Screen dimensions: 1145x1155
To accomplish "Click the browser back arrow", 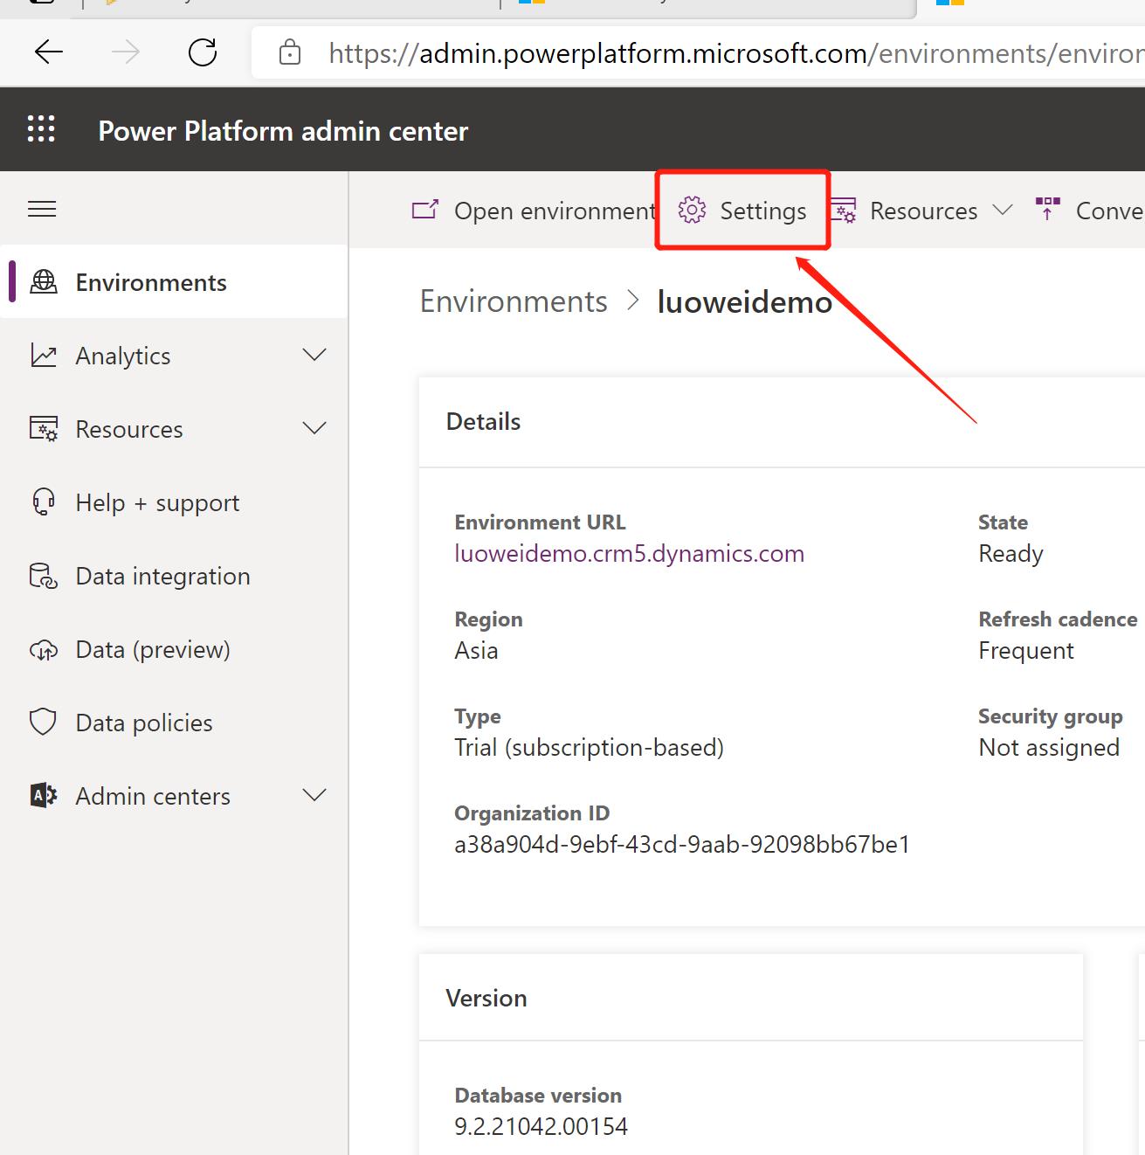I will [x=49, y=52].
